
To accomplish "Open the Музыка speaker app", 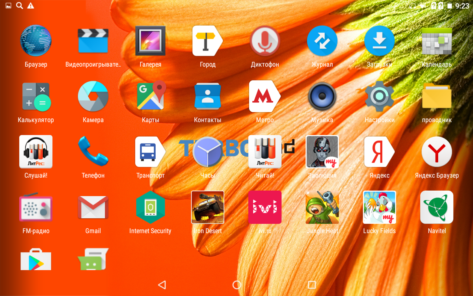I will click(322, 96).
